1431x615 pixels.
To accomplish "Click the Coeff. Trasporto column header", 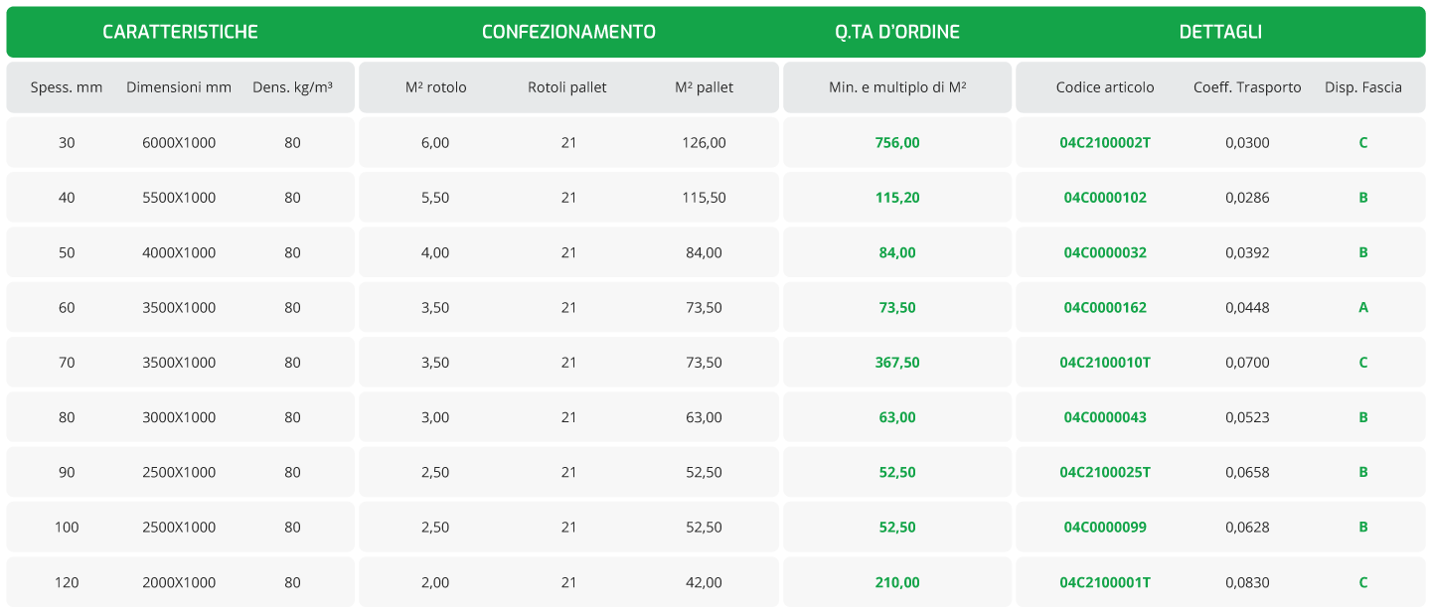I will pos(1247,87).
